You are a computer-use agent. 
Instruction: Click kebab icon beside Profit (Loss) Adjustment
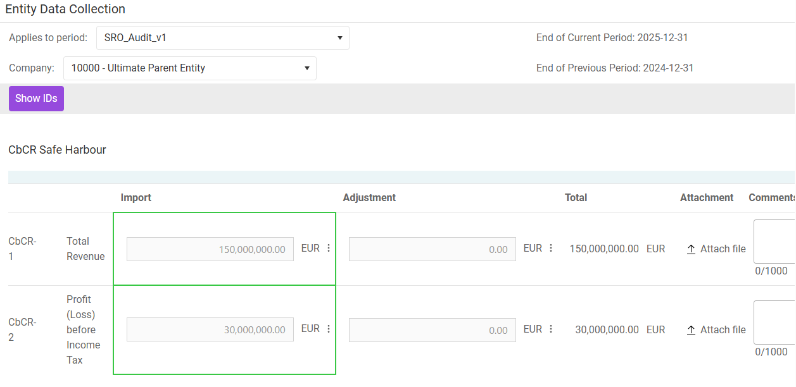[x=551, y=329]
